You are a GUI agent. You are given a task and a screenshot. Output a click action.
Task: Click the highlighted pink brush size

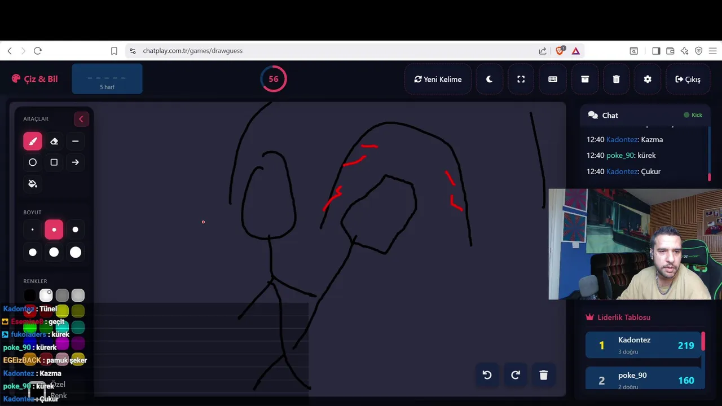(x=54, y=230)
